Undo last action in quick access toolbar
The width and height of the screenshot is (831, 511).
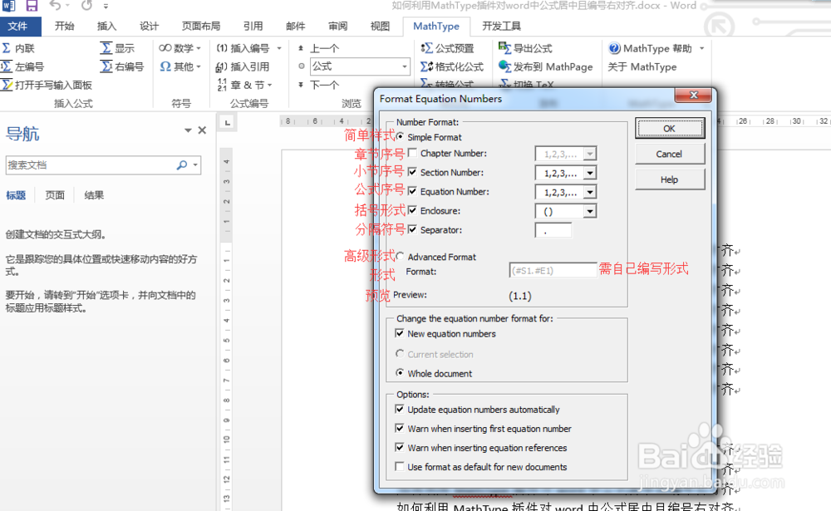point(55,6)
